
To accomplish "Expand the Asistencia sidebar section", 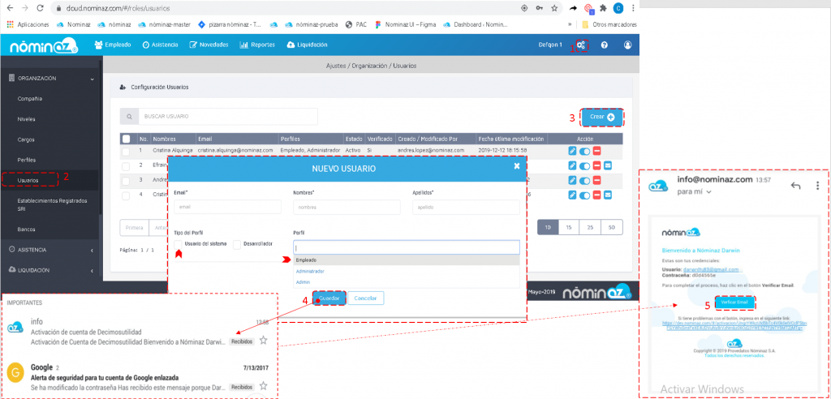I will click(x=50, y=250).
